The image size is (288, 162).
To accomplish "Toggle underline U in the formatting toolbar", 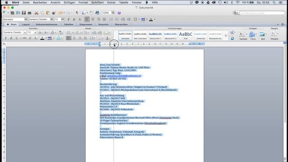I will point(80,19).
